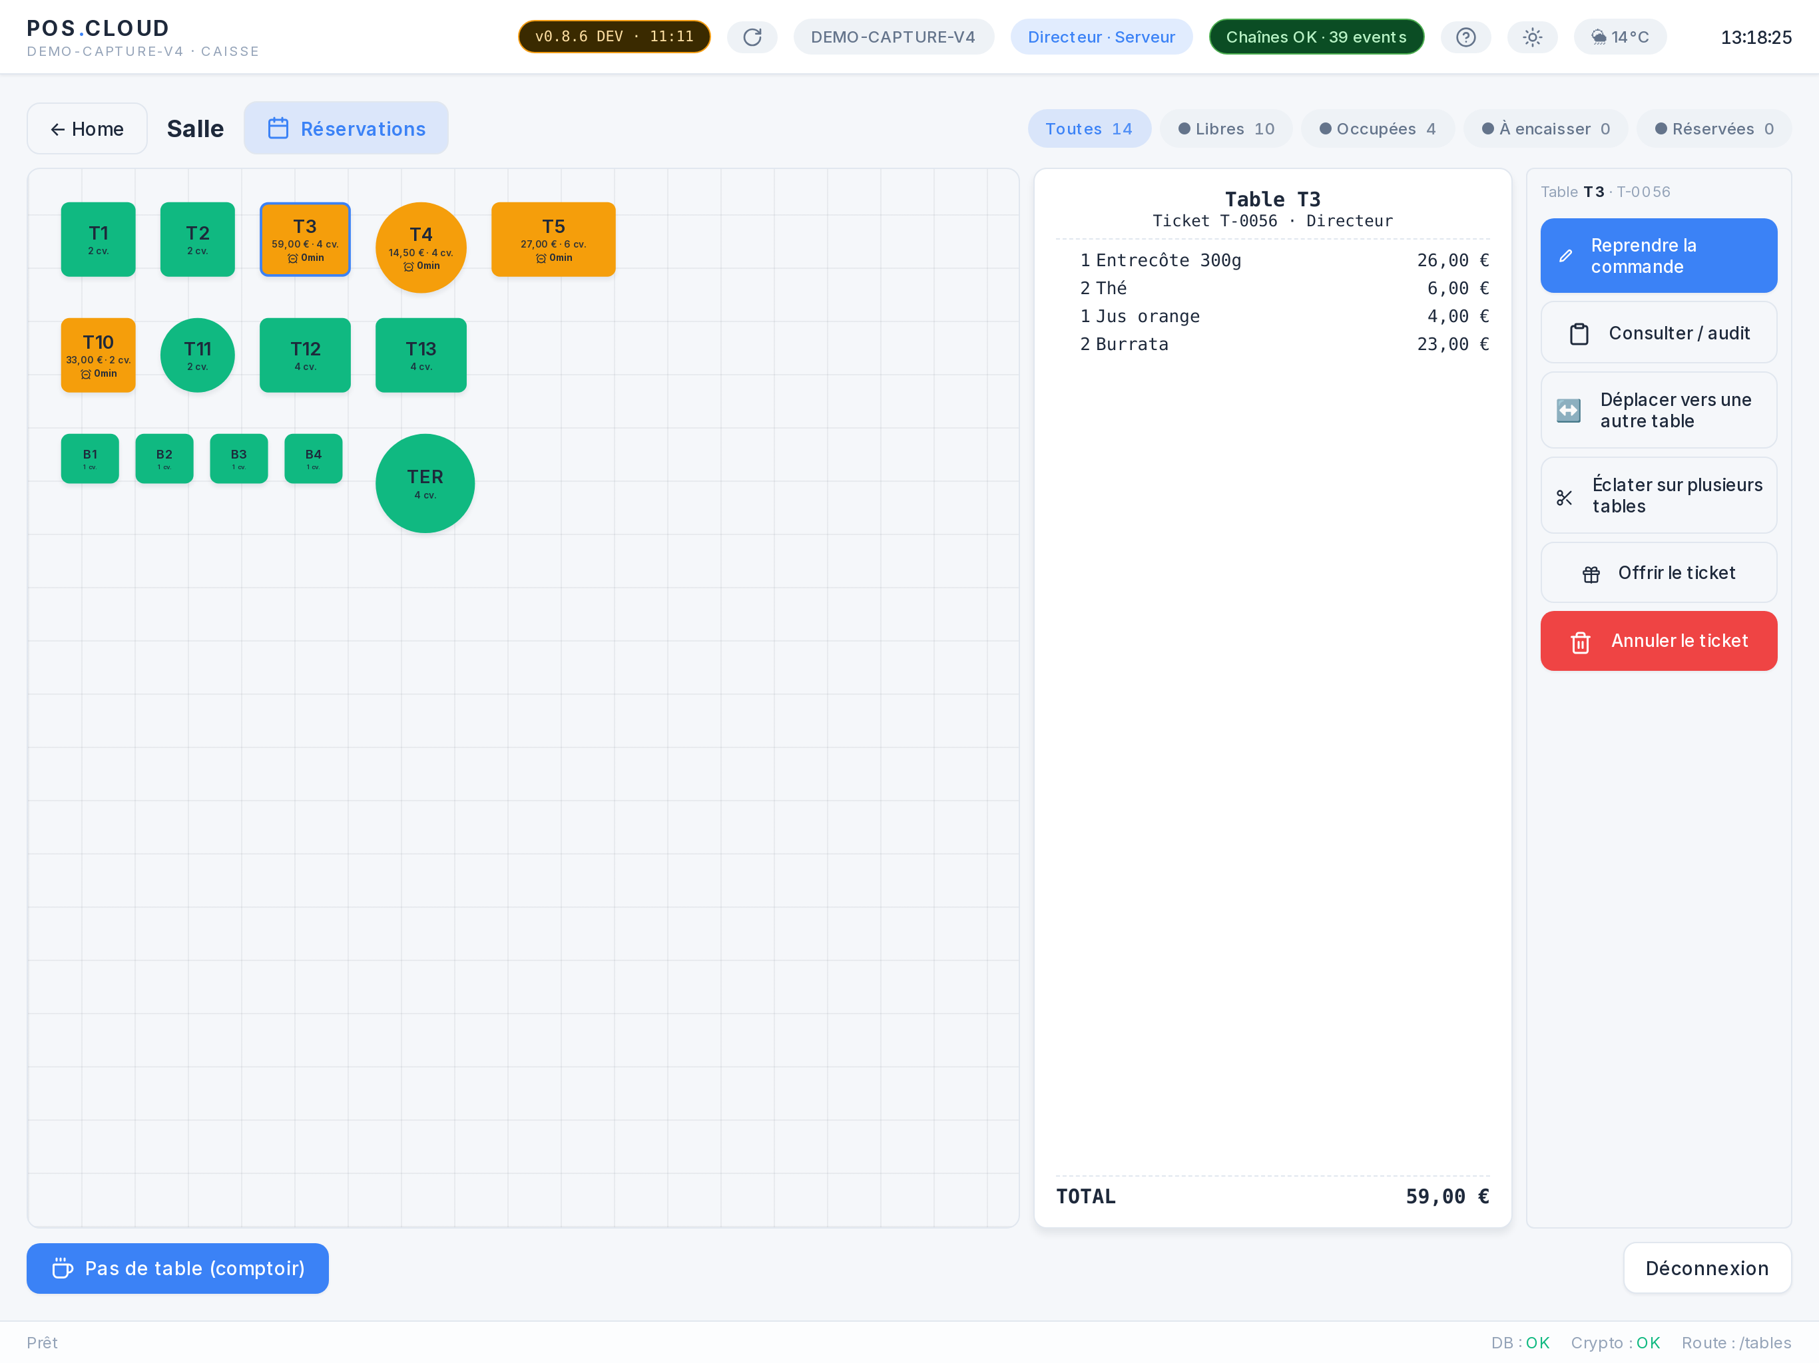Select bar seat B4
The image size is (1819, 1363).
314,459
